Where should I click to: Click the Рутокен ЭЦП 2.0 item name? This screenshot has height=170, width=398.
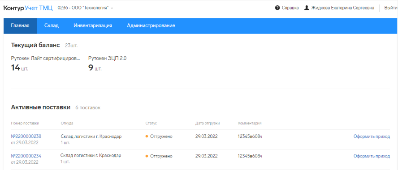(x=108, y=58)
